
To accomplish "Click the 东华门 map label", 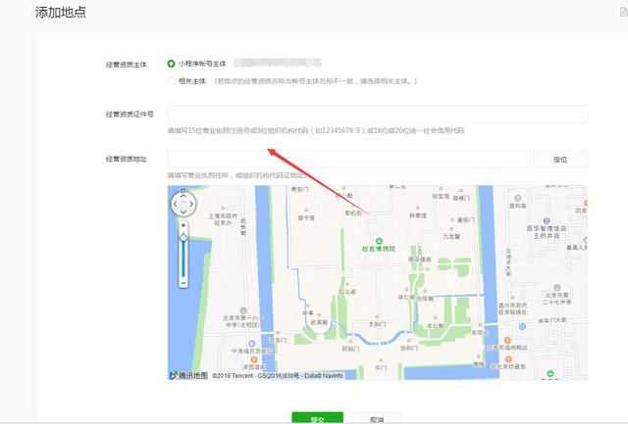I will (479, 333).
